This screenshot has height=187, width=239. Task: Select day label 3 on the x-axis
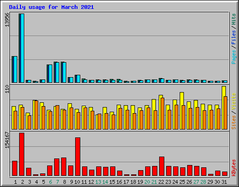pos(29,182)
